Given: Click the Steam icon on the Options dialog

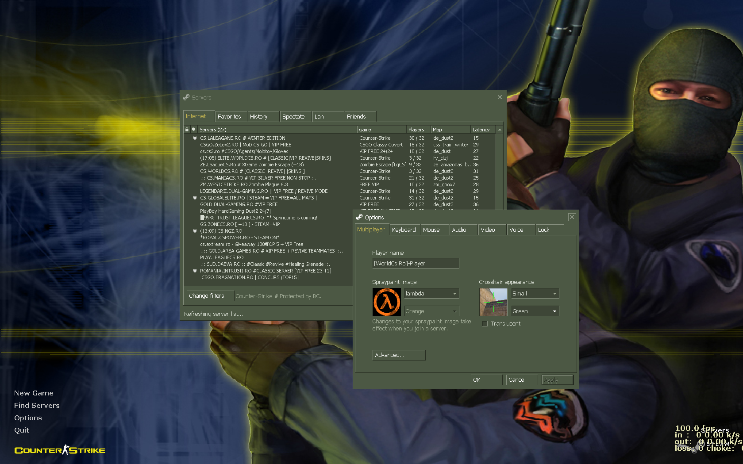Looking at the screenshot, I should pos(359,217).
